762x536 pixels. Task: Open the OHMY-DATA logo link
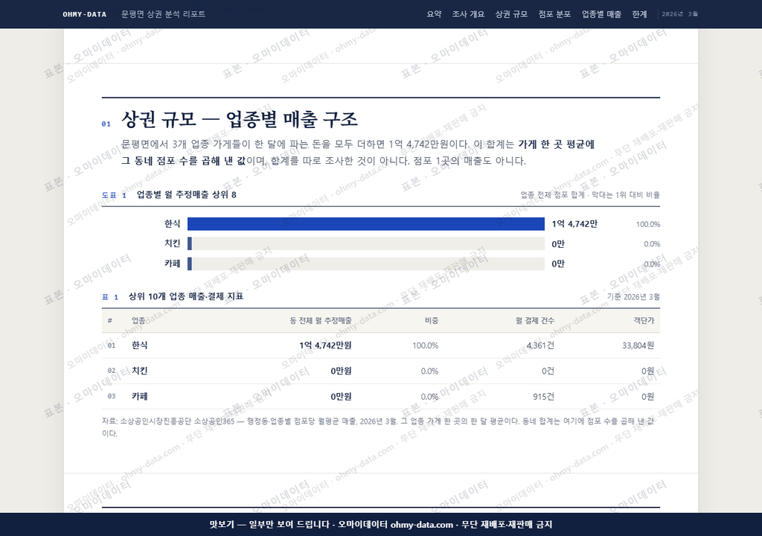(85, 14)
